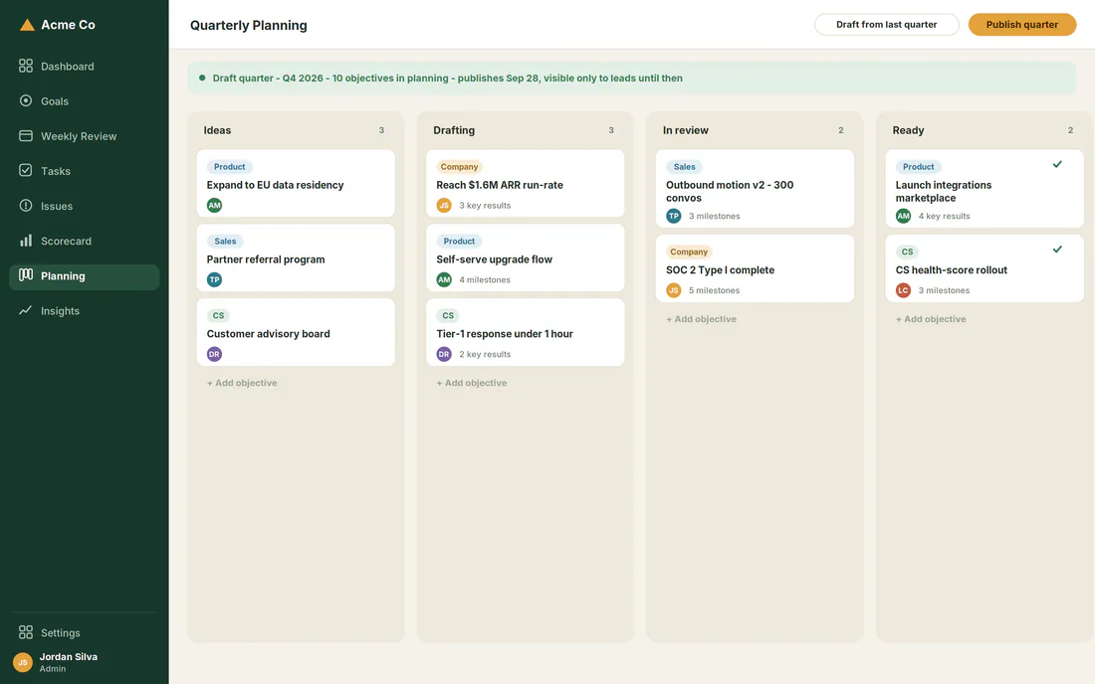Navigate to Tasks
The height and width of the screenshot is (684, 1095).
tap(84, 171)
